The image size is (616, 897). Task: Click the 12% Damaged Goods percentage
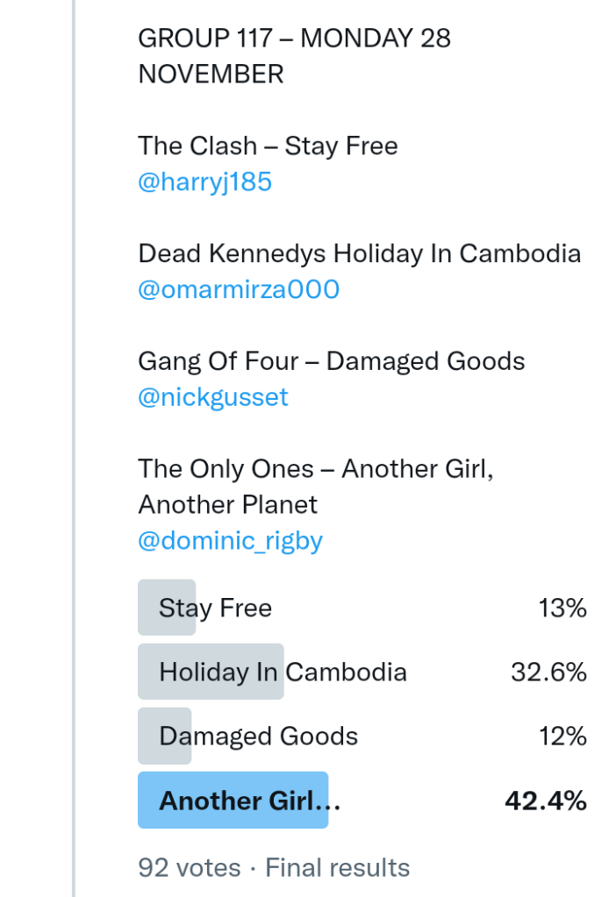click(x=562, y=737)
